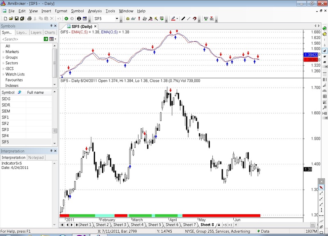
Task: Switch to the Charts tab
Action: [x=50, y=32]
